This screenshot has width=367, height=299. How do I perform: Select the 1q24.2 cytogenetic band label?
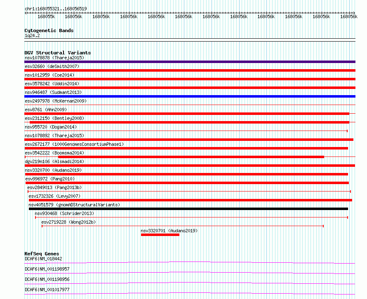pyautogui.click(x=32, y=35)
